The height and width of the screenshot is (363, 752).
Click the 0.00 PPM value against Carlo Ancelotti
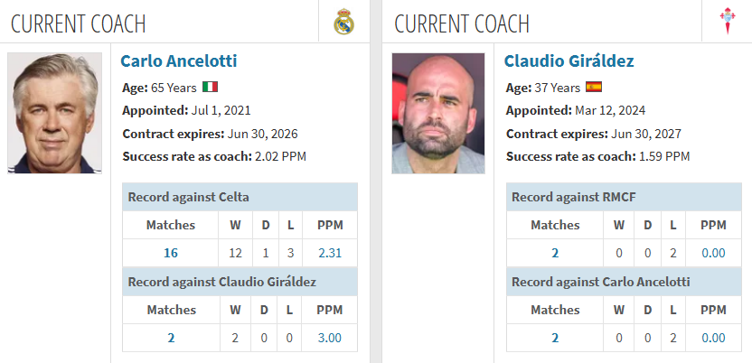(714, 338)
